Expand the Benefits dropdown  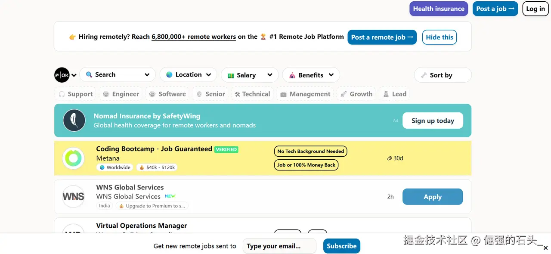311,75
